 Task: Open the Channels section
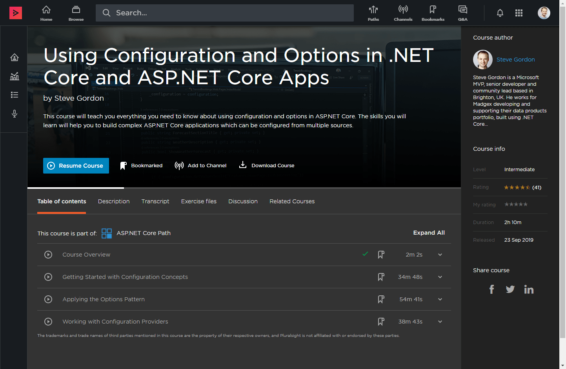[403, 13]
